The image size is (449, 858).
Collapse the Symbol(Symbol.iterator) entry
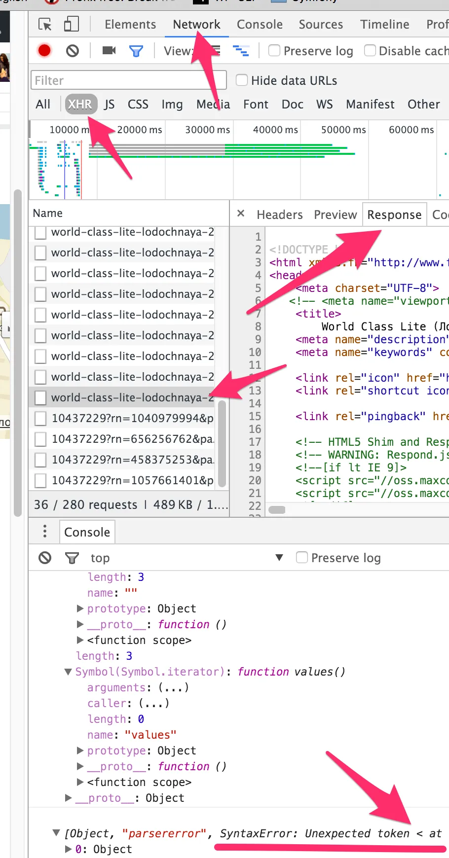69,672
